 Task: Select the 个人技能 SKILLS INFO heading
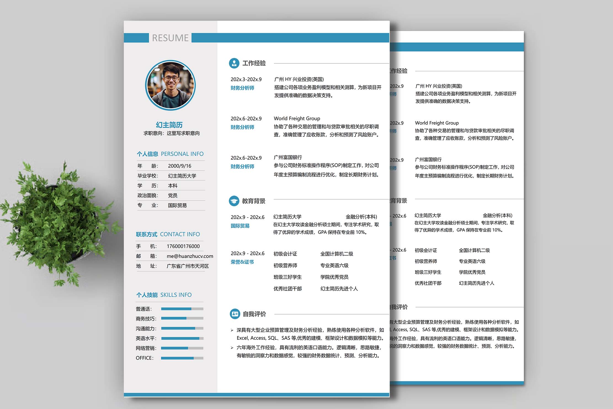point(164,295)
